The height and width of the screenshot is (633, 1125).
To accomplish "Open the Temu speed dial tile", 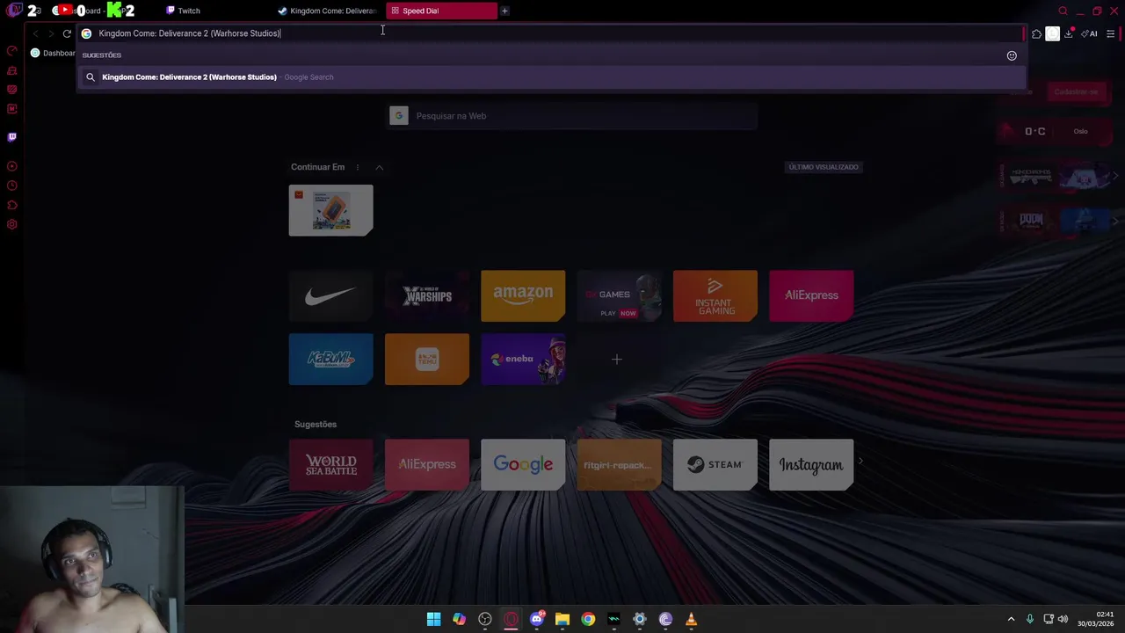I will [426, 359].
